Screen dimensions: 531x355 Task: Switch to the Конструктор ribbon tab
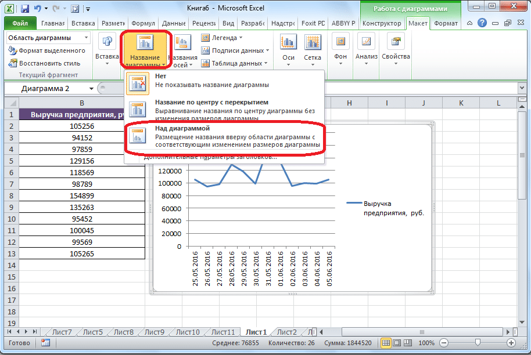(381, 23)
